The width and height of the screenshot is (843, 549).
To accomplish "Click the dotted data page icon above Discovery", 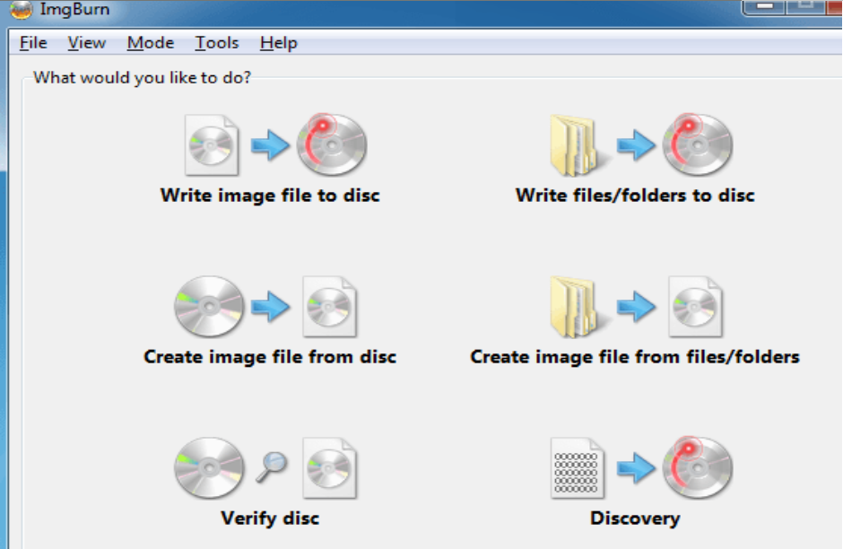I will coord(578,467).
